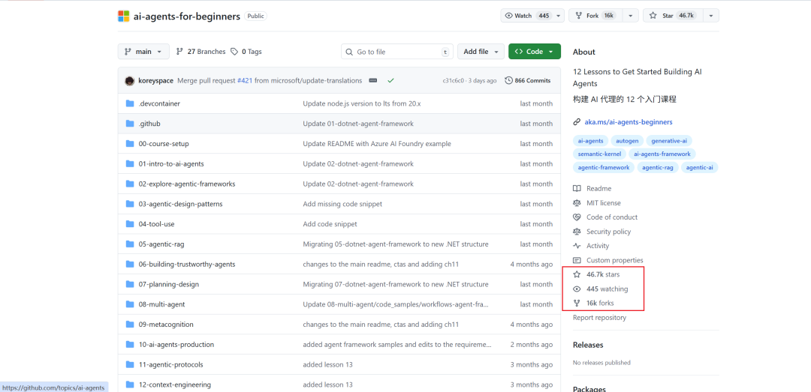The image size is (811, 392).
Task: Click koreyspace's avatar image
Action: pyautogui.click(x=130, y=80)
